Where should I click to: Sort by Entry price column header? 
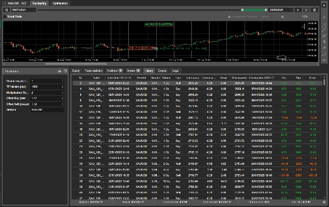pyautogui.click(x=192, y=78)
